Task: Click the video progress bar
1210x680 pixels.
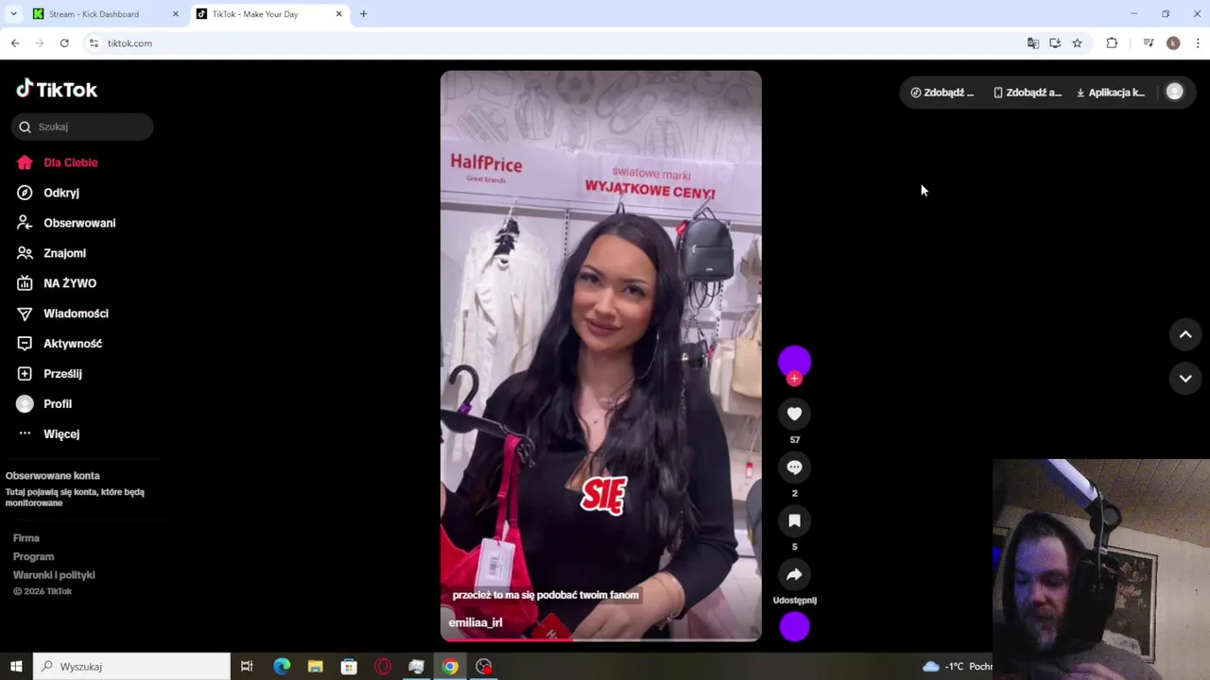Action: click(600, 639)
